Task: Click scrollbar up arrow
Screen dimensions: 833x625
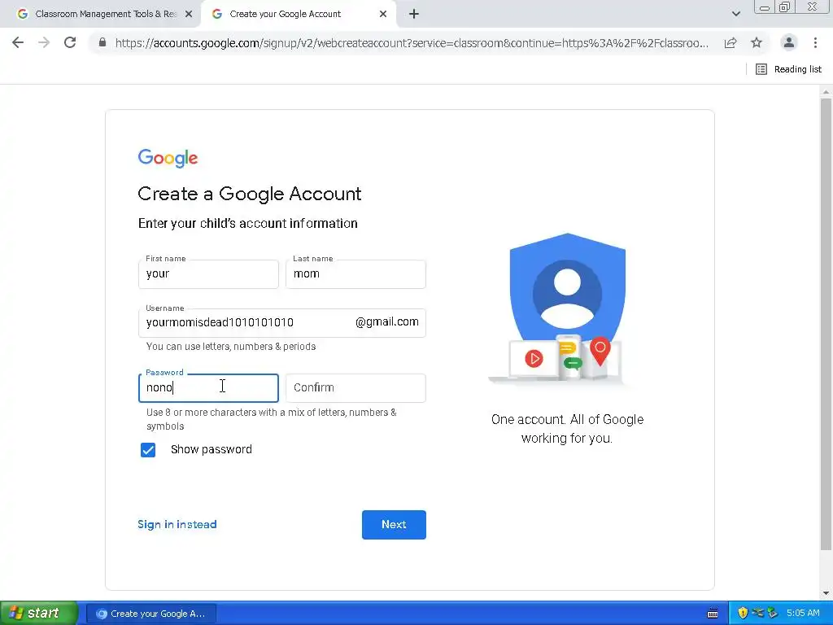Action: [x=826, y=91]
